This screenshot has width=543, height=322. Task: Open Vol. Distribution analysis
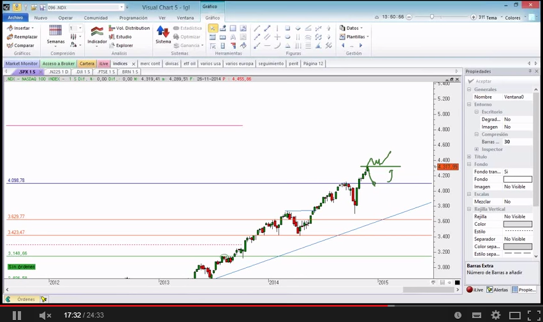129,28
